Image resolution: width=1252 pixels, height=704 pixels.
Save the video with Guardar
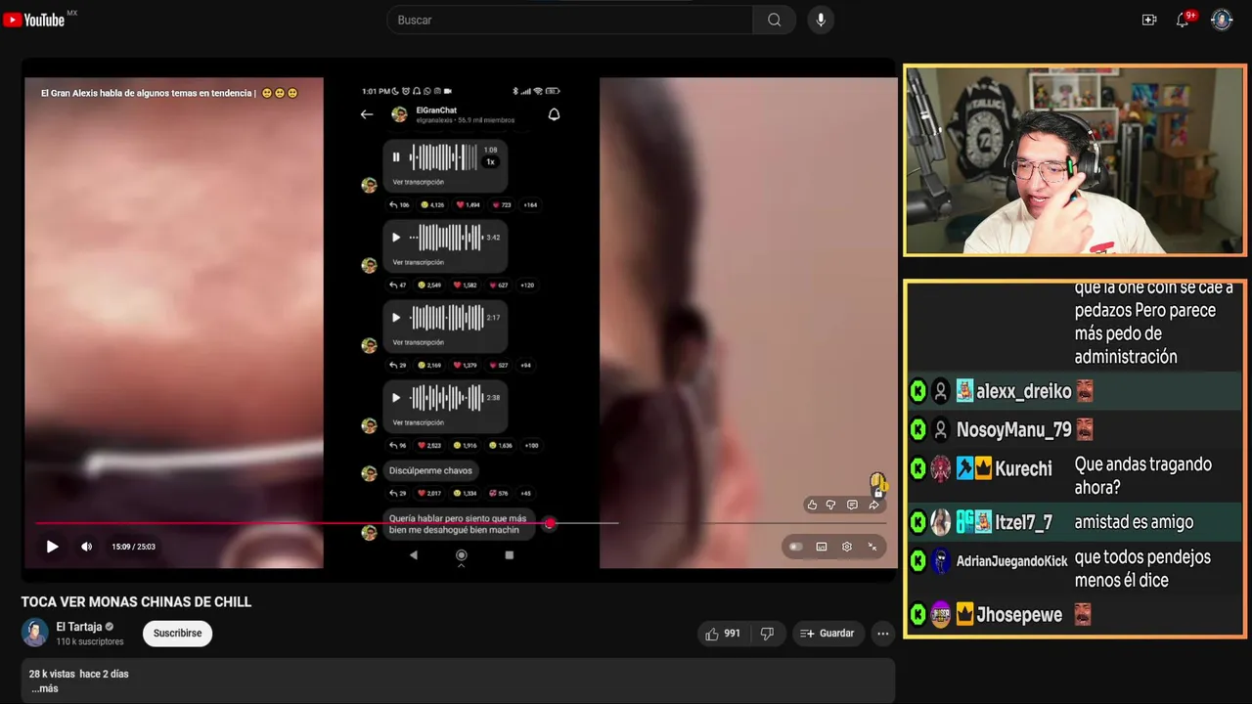coord(827,634)
